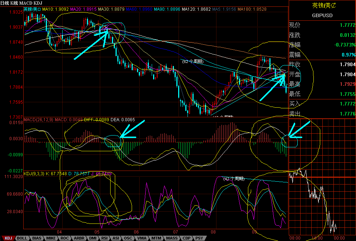Click the 英镑/美 pair name in quote panel
The image size is (356, 241).
coord(324,5)
